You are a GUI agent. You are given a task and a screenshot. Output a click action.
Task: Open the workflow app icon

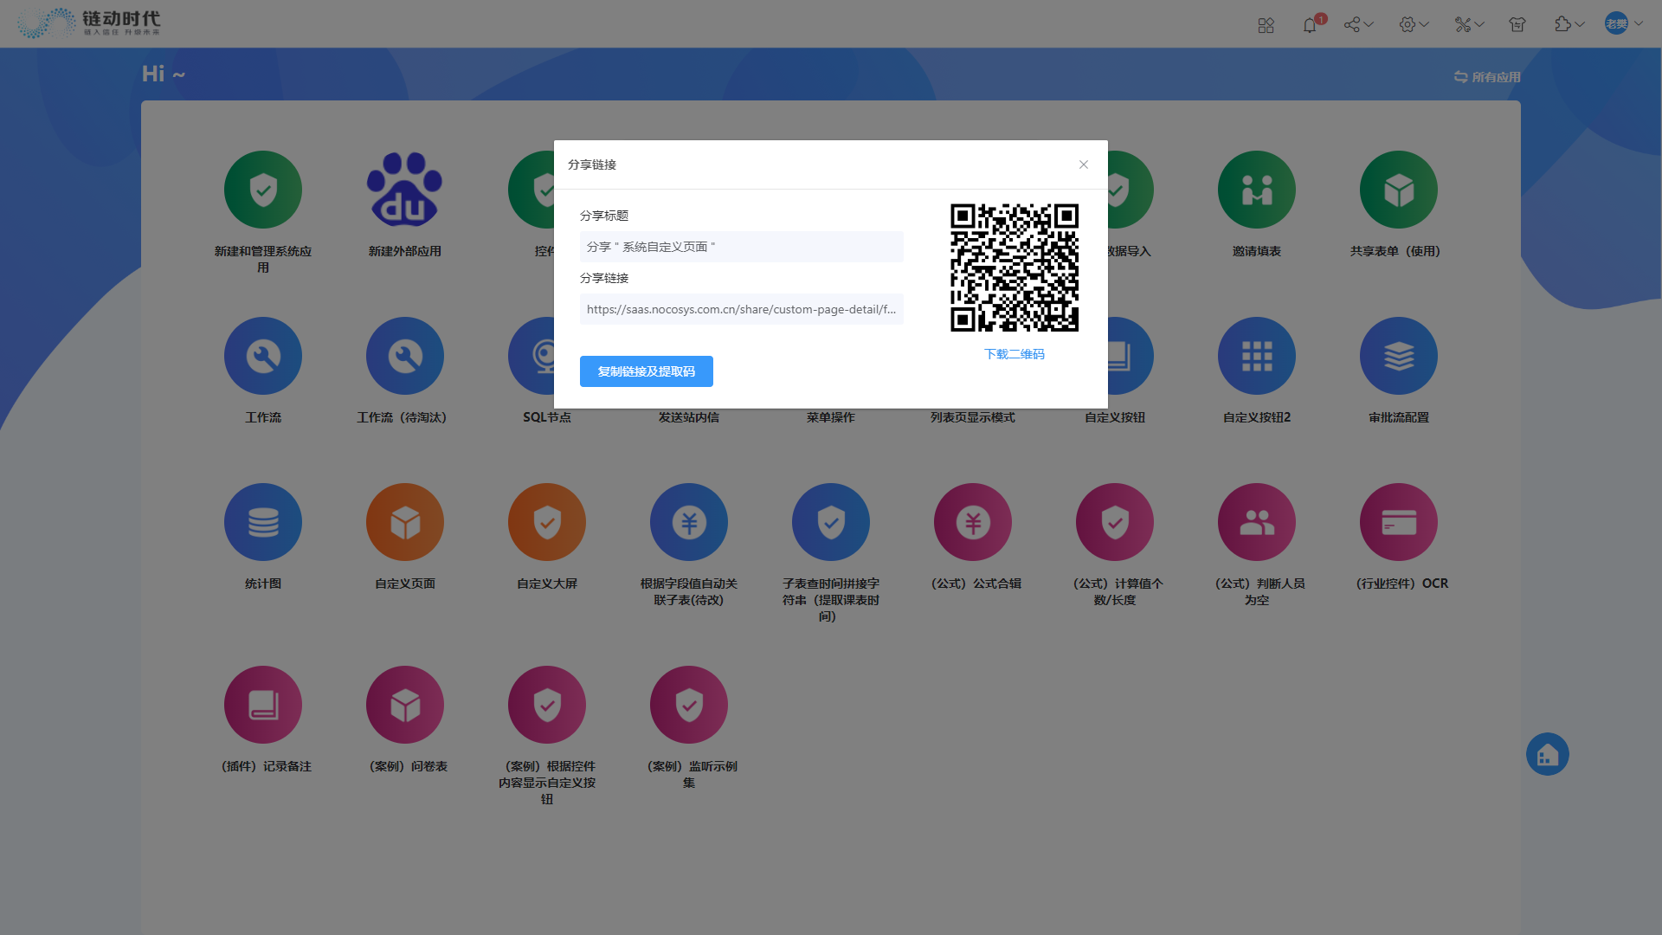click(x=263, y=356)
